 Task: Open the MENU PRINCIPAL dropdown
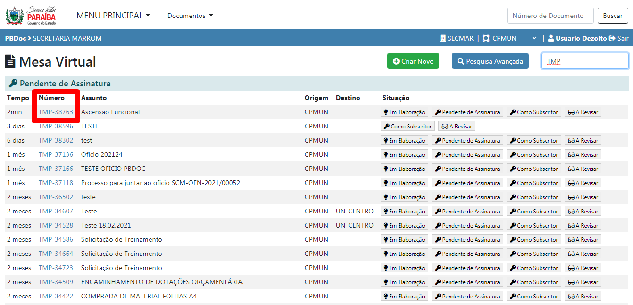tap(113, 16)
